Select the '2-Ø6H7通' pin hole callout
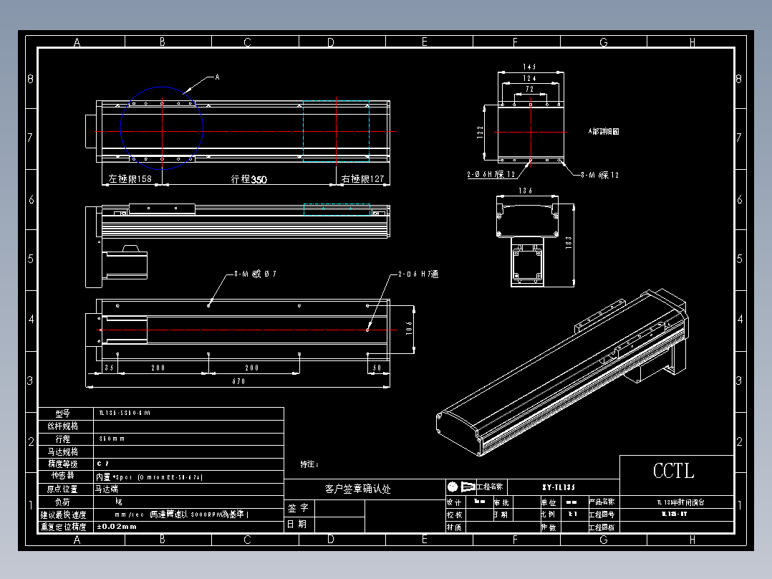The width and height of the screenshot is (772, 579). (x=418, y=274)
